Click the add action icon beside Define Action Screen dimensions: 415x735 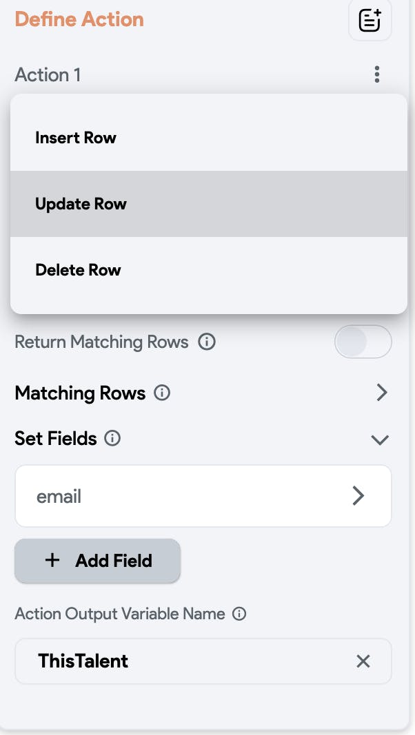[x=370, y=21]
